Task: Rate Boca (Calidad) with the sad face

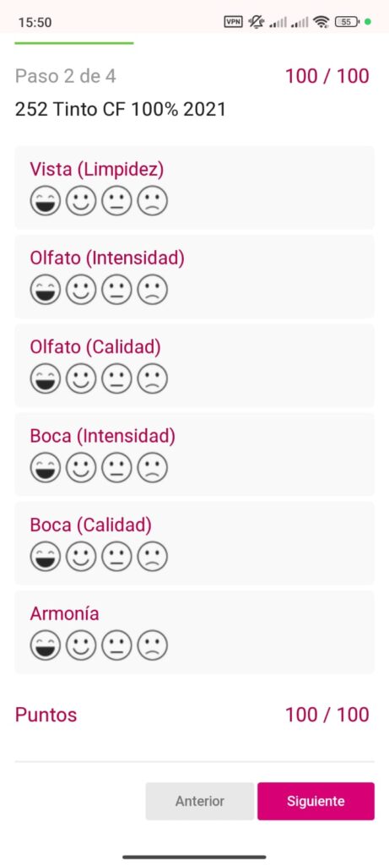Action: (152, 557)
